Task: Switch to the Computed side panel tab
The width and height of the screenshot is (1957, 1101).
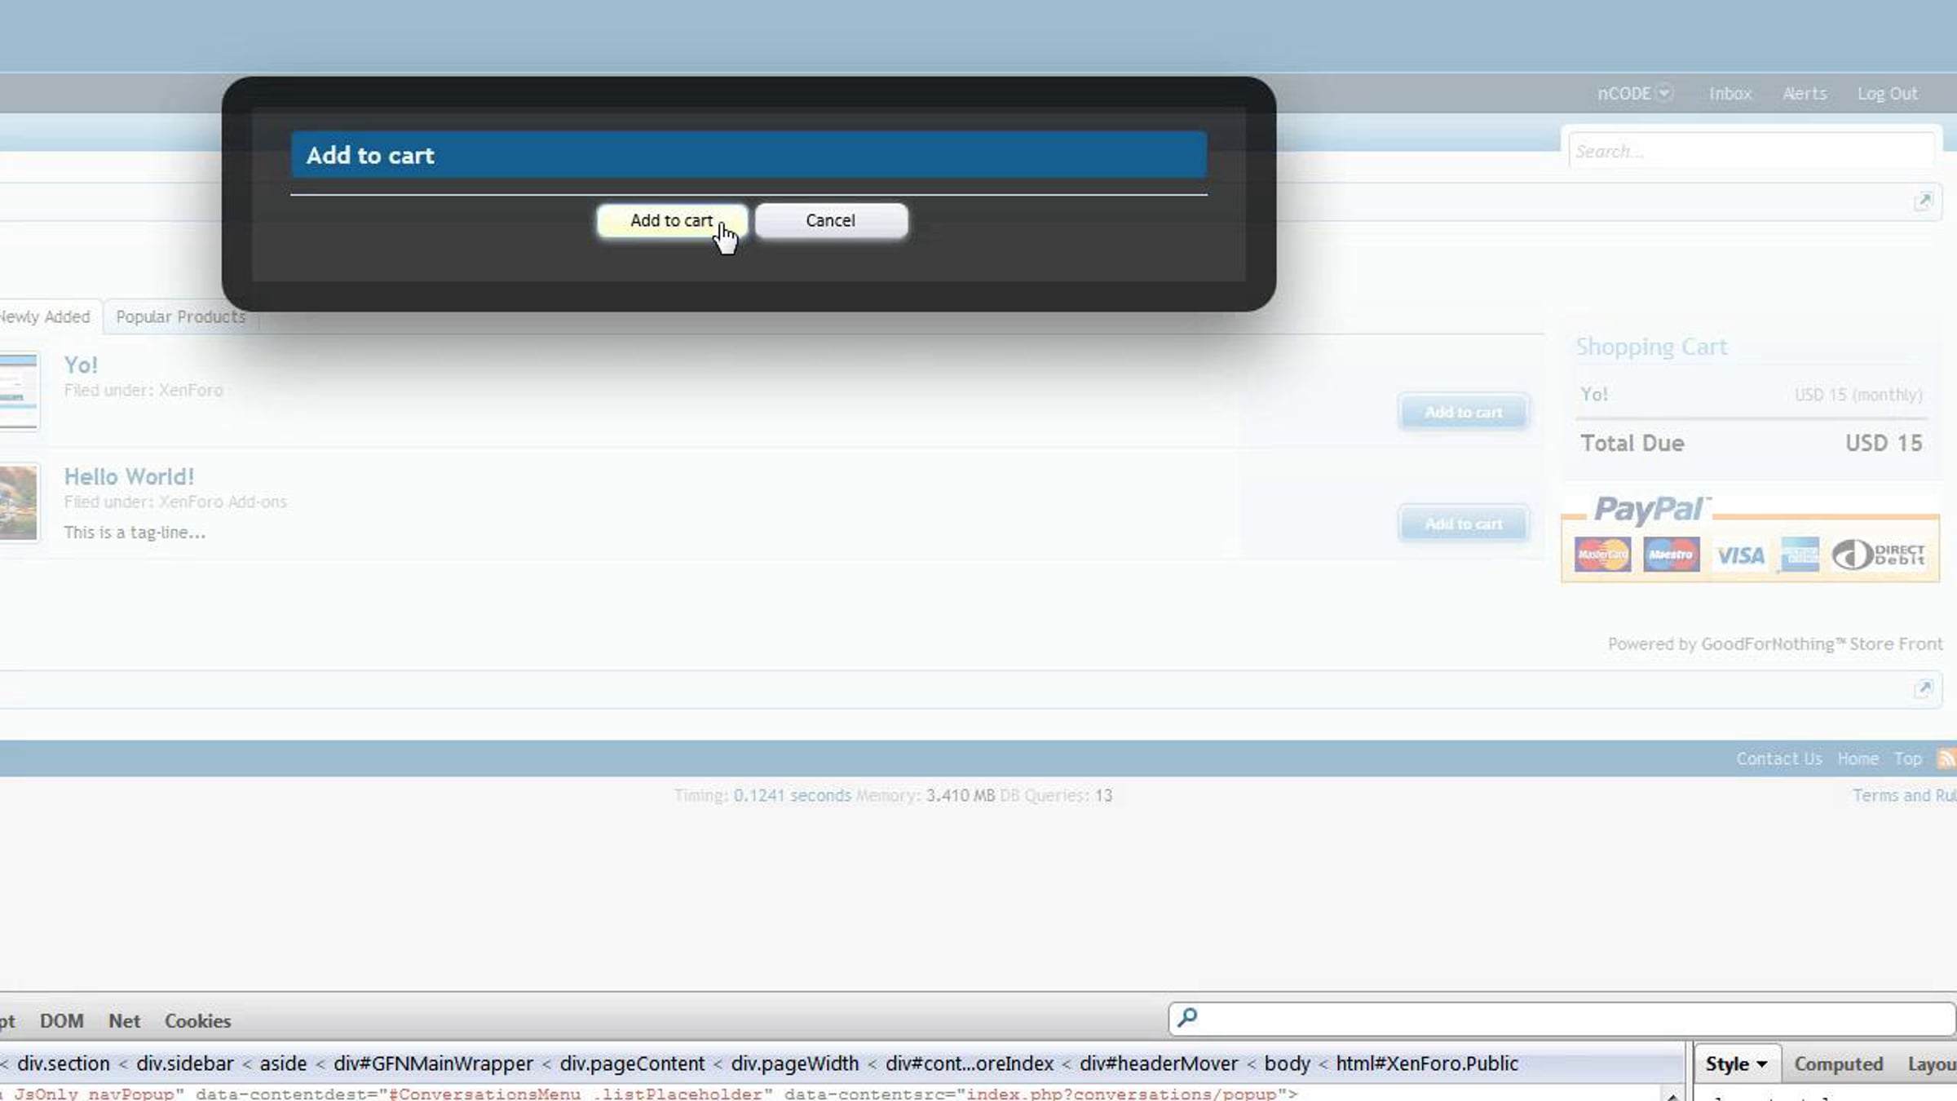Action: pyautogui.click(x=1838, y=1064)
